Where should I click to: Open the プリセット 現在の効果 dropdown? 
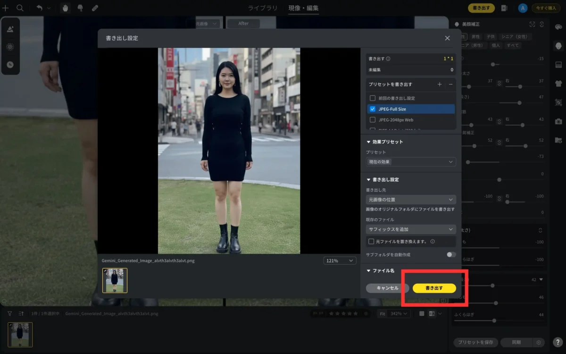click(411, 162)
